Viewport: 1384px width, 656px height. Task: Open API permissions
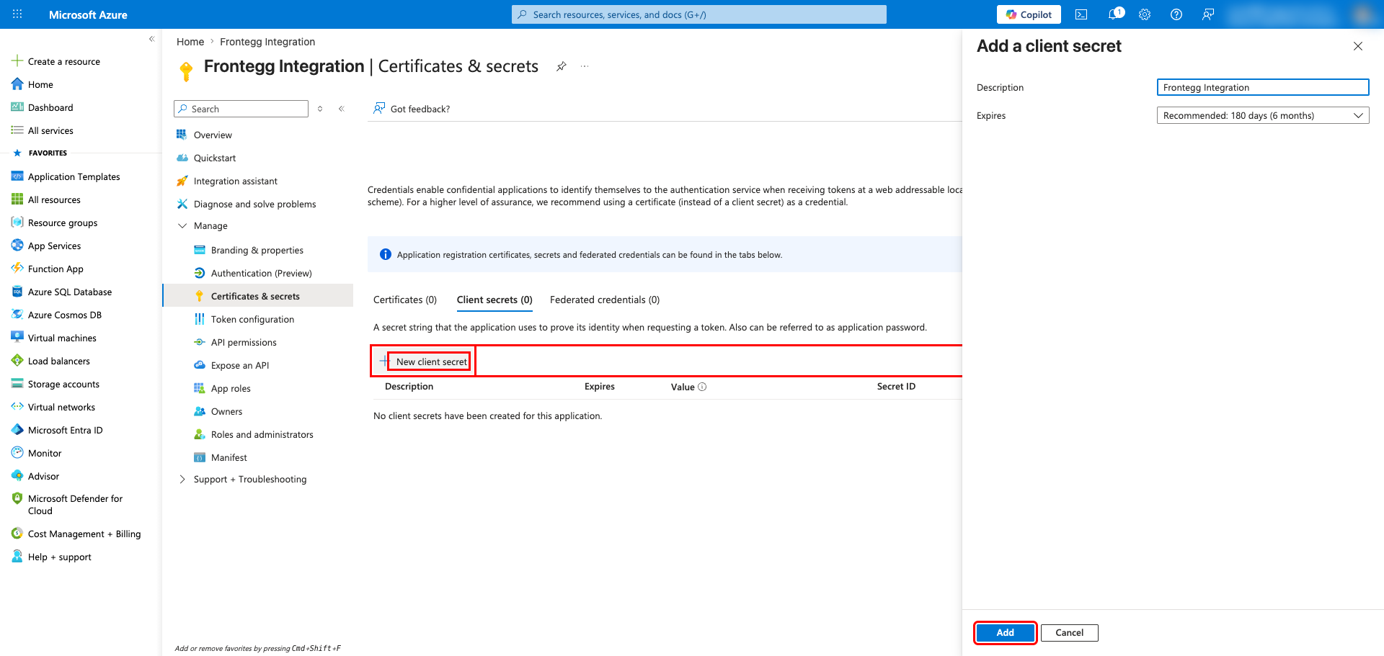click(x=244, y=342)
